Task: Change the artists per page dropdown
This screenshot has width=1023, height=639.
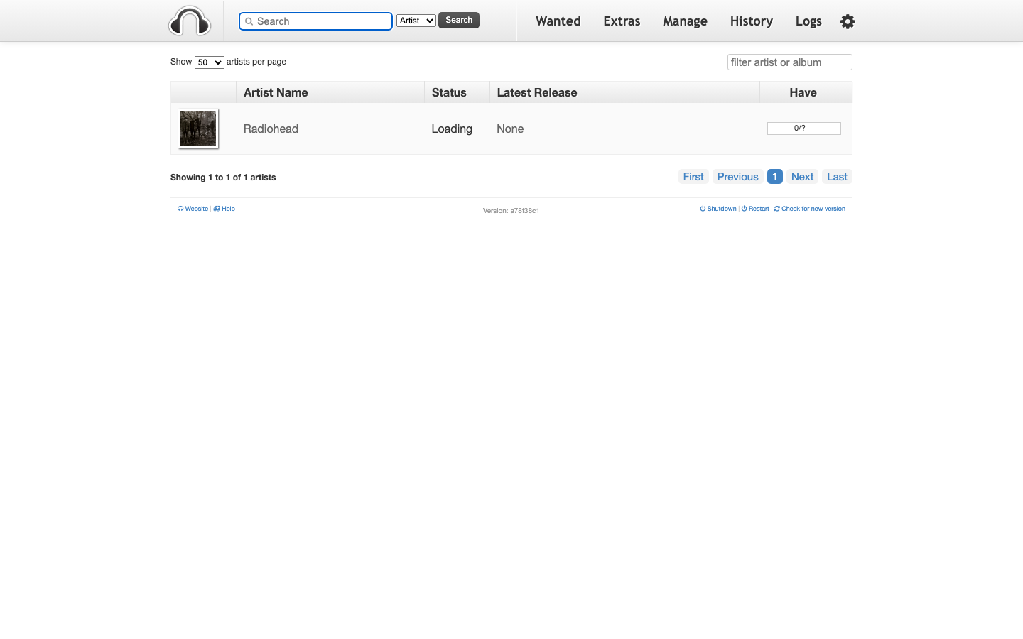Action: 210,62
